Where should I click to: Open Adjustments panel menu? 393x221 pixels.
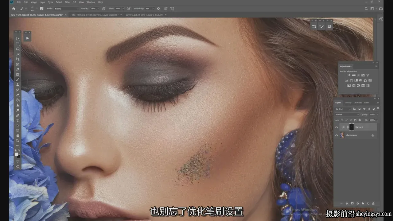[x=376, y=66]
